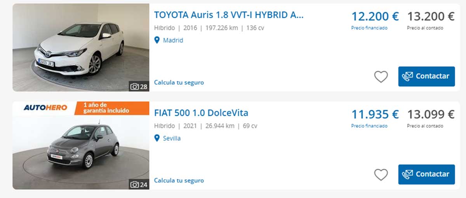Favorite the Toyota Auris listing heart

pyautogui.click(x=381, y=77)
